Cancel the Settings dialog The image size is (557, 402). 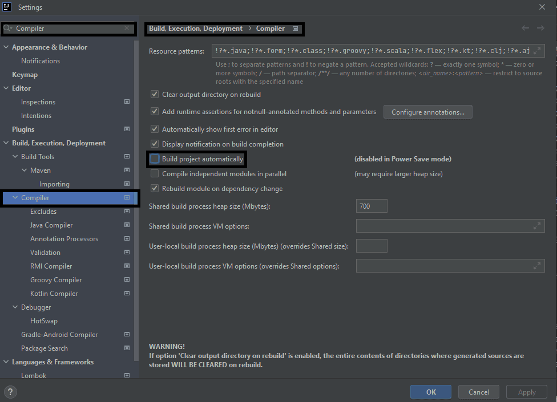(x=478, y=392)
